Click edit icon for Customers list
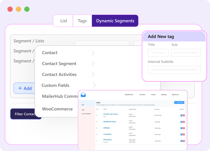Screen dimensions: 210x151 pos(181,134)
